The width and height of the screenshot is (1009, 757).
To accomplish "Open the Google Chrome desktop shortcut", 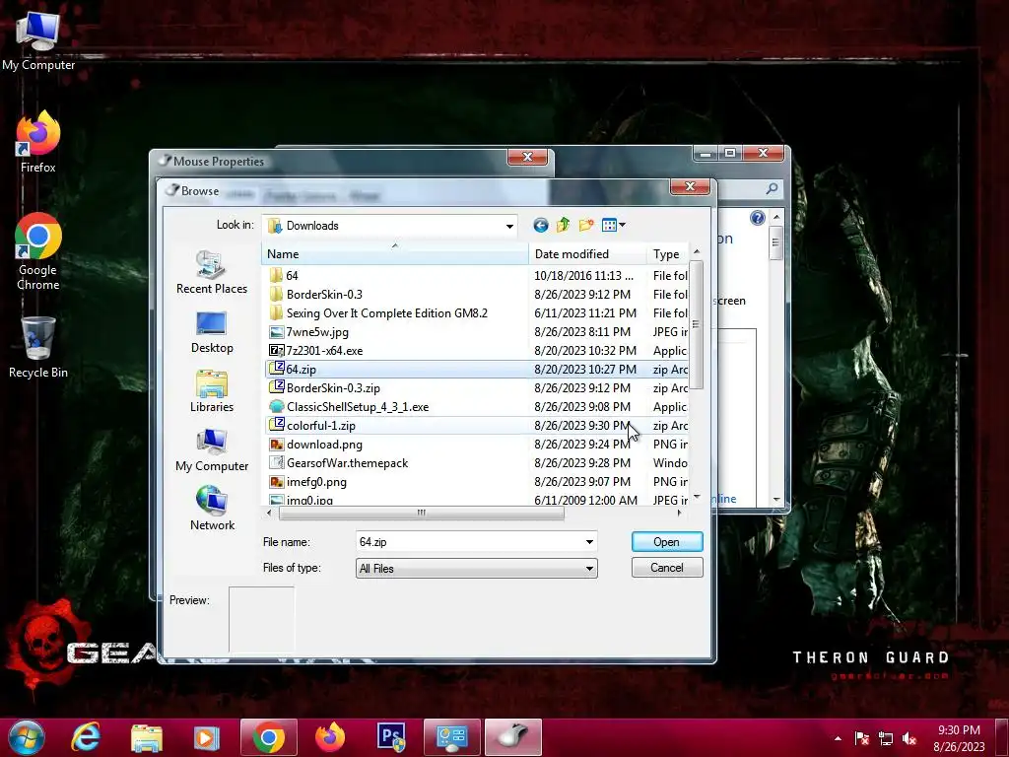I will [38, 251].
